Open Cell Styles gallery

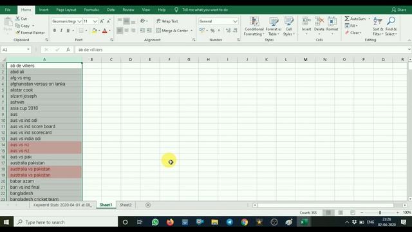click(x=289, y=26)
